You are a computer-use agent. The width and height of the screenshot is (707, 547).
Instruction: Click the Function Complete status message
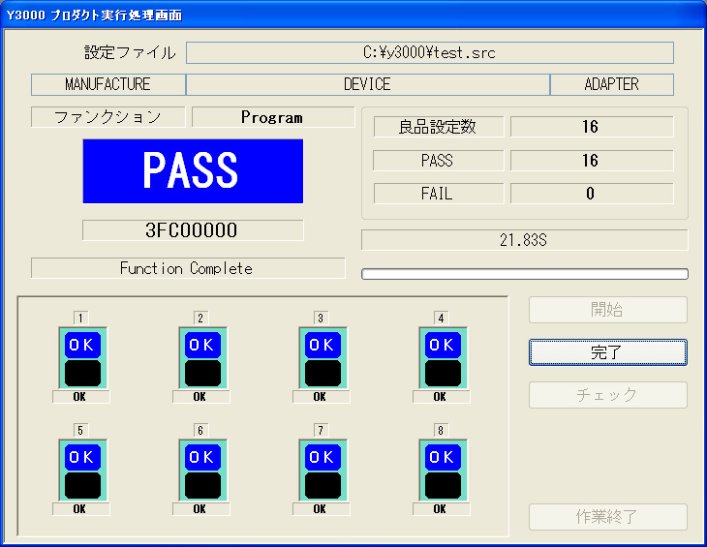(x=188, y=268)
